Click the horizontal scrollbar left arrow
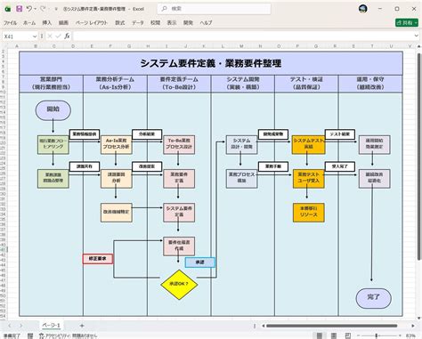 [263, 326]
